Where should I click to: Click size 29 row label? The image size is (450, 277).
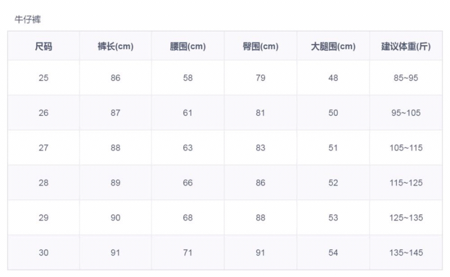point(44,218)
